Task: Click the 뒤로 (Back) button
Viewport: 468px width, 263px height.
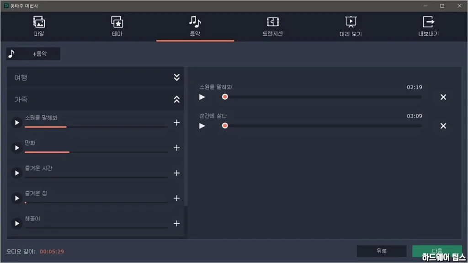Action: pos(382,251)
